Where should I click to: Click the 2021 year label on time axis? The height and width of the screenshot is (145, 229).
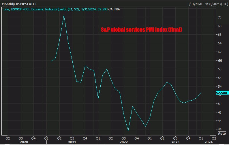[x=72, y=142]
